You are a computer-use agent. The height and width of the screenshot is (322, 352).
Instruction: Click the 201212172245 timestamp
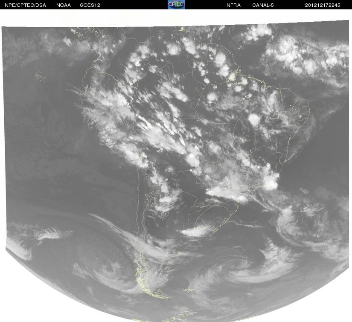323,5
